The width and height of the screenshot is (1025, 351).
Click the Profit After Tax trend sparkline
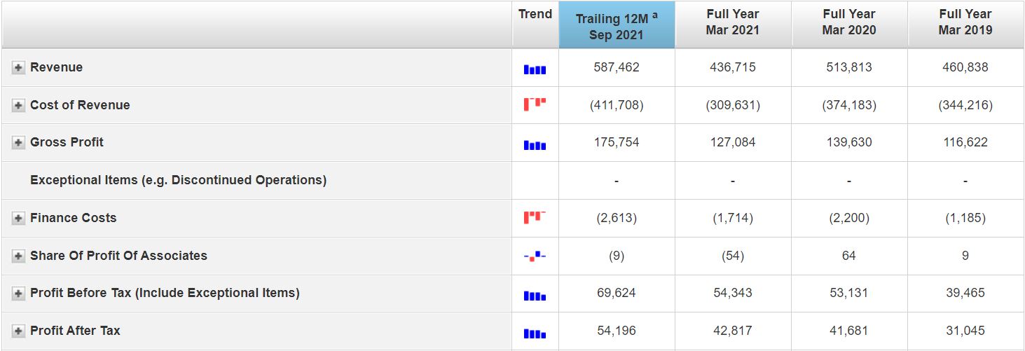click(535, 333)
